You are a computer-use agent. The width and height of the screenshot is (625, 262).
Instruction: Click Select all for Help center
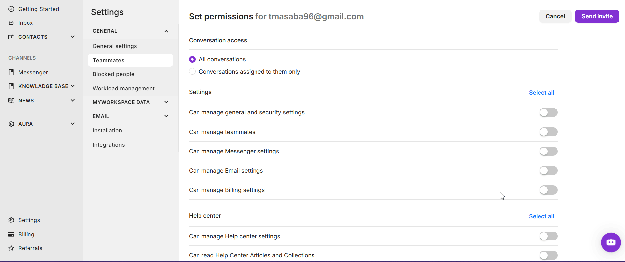[541, 216]
